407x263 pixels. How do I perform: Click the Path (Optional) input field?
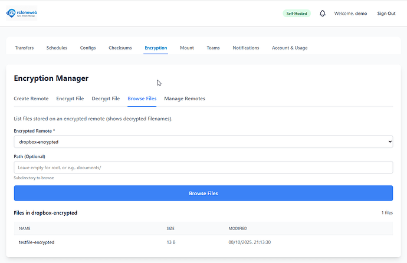click(x=203, y=167)
